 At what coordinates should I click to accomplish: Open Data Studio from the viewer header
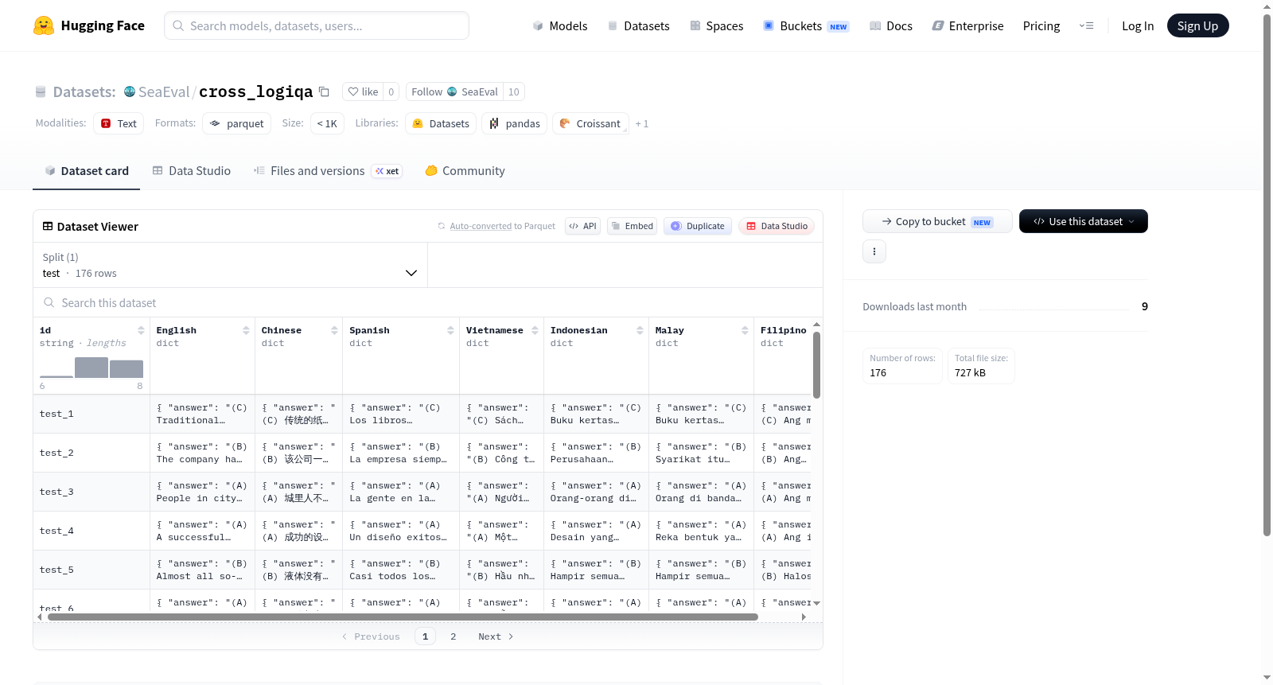click(x=777, y=226)
